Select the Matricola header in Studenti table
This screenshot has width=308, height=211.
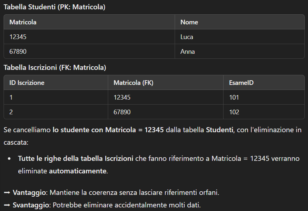[x=23, y=22]
